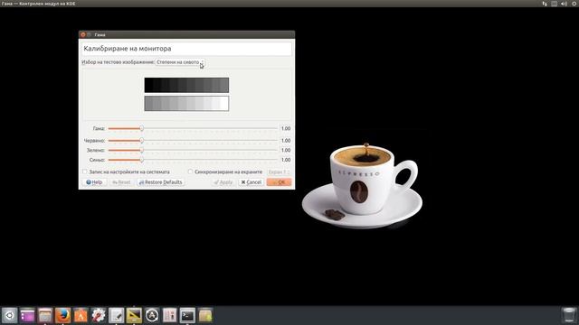579x325 pixels.
Task: Enable the synchronize screens checkbox
Action: click(190, 172)
